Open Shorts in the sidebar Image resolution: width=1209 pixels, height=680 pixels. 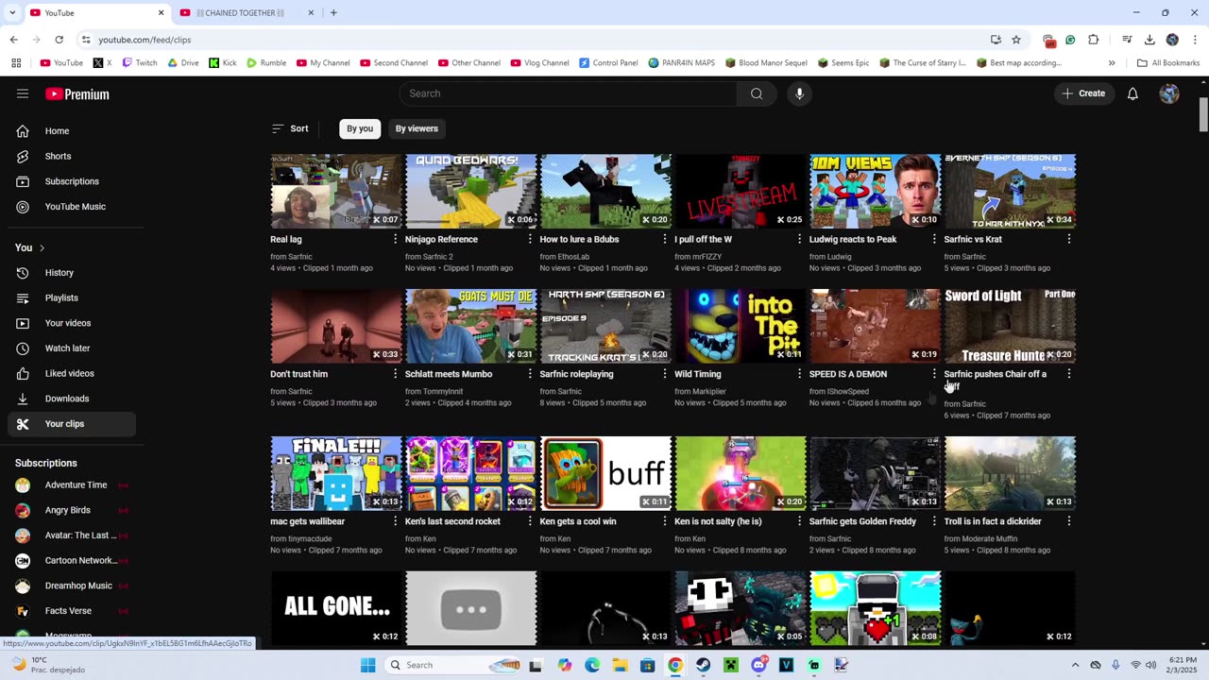pos(72,156)
